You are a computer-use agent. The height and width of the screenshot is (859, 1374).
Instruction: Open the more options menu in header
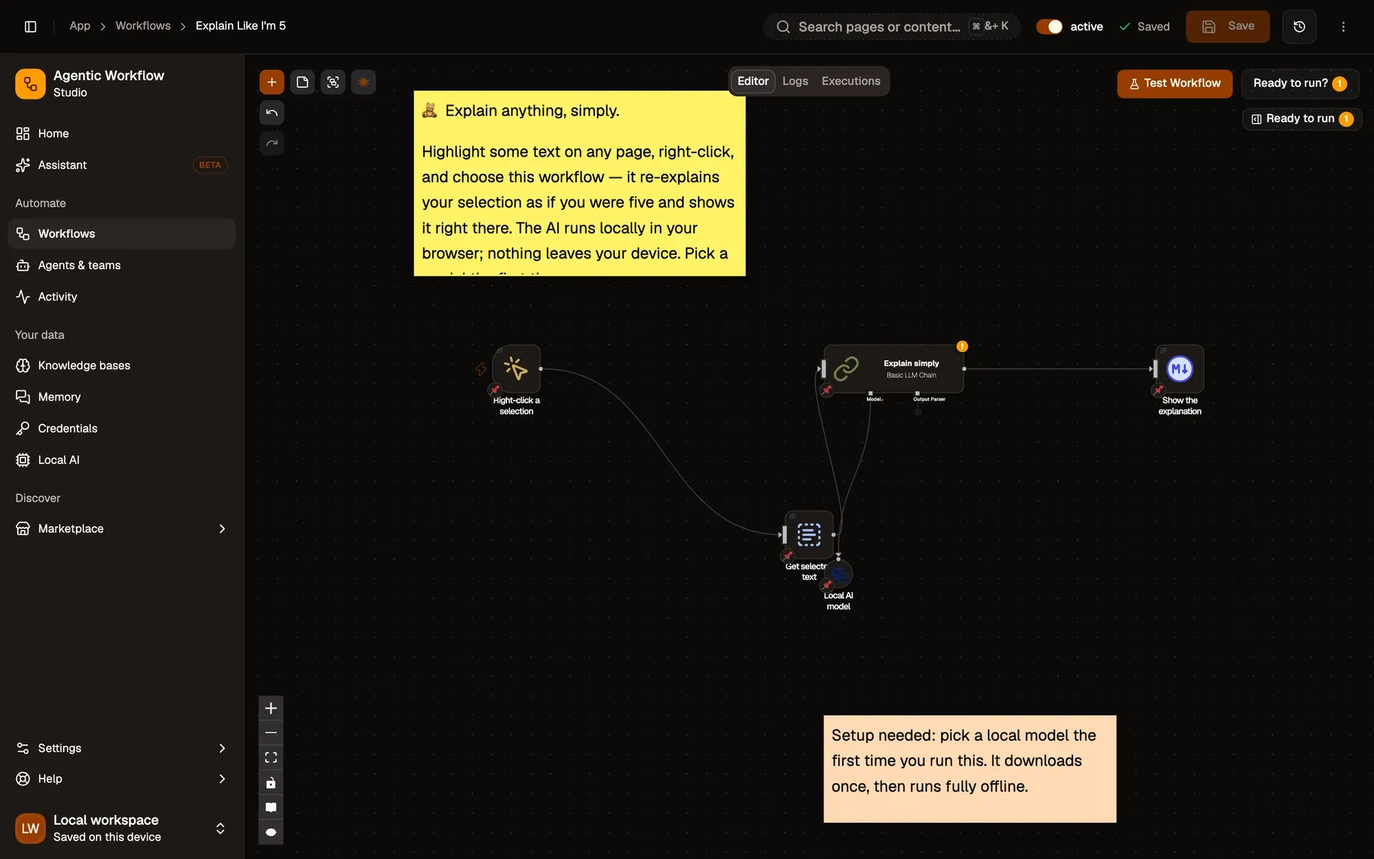pyautogui.click(x=1343, y=27)
